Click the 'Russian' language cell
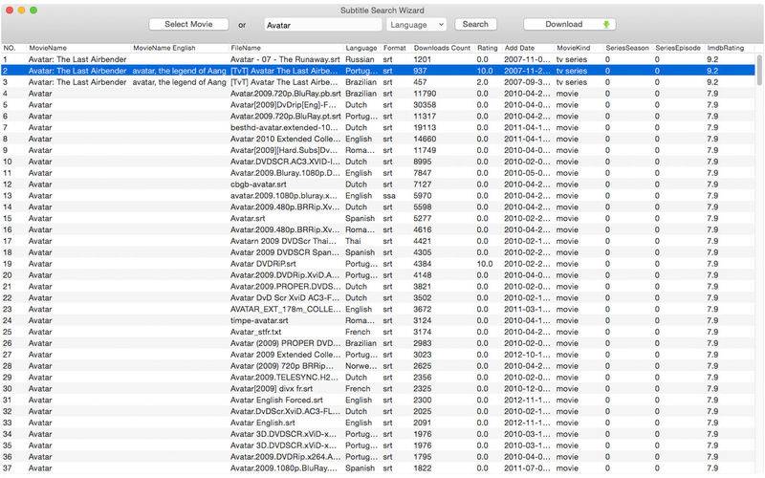 click(360, 59)
